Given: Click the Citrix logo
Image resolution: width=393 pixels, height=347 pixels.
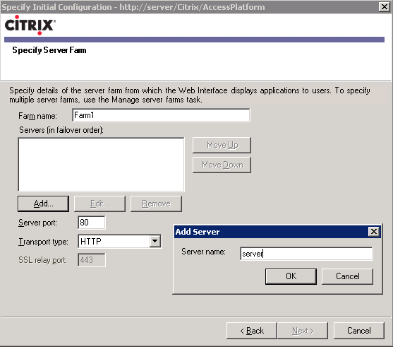Looking at the screenshot, I should [30, 25].
